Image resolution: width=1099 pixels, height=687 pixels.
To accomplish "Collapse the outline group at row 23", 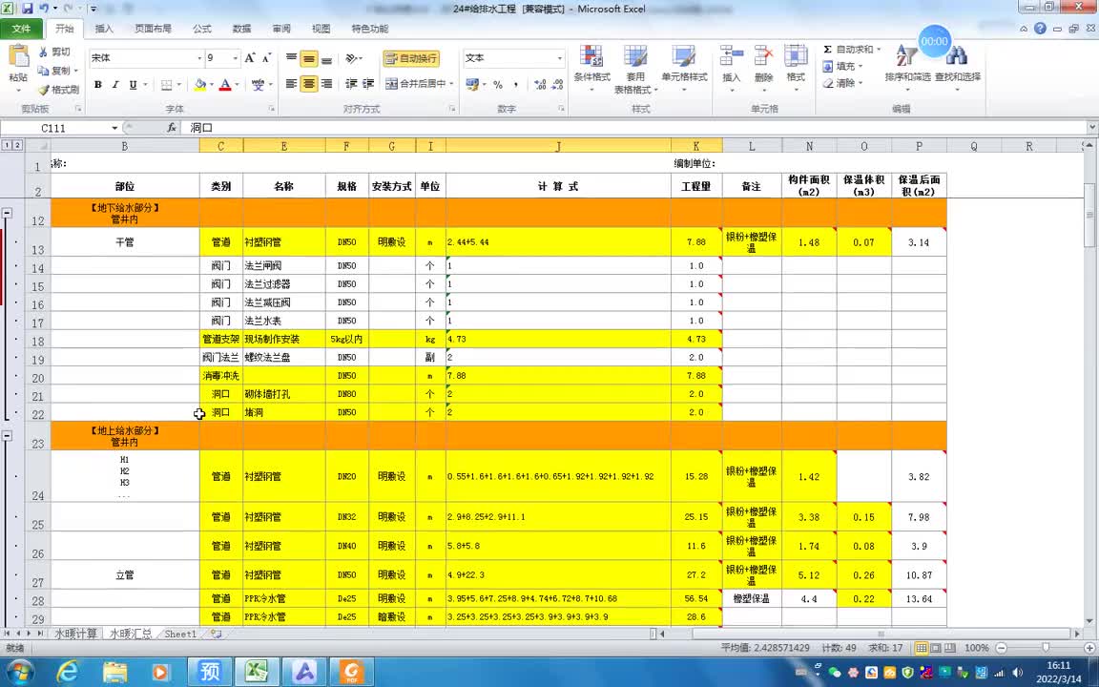I will click(x=7, y=435).
